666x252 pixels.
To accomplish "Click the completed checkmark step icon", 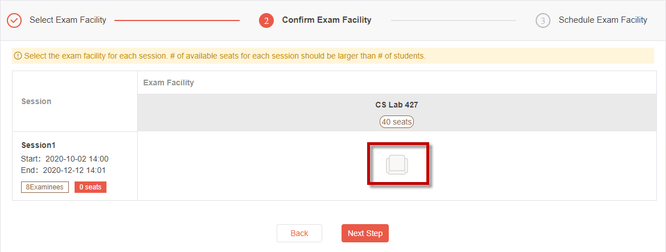I will (14, 20).
